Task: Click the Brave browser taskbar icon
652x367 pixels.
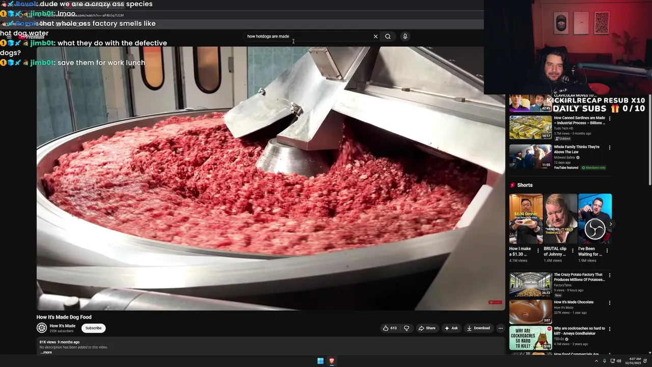Action: point(332,361)
